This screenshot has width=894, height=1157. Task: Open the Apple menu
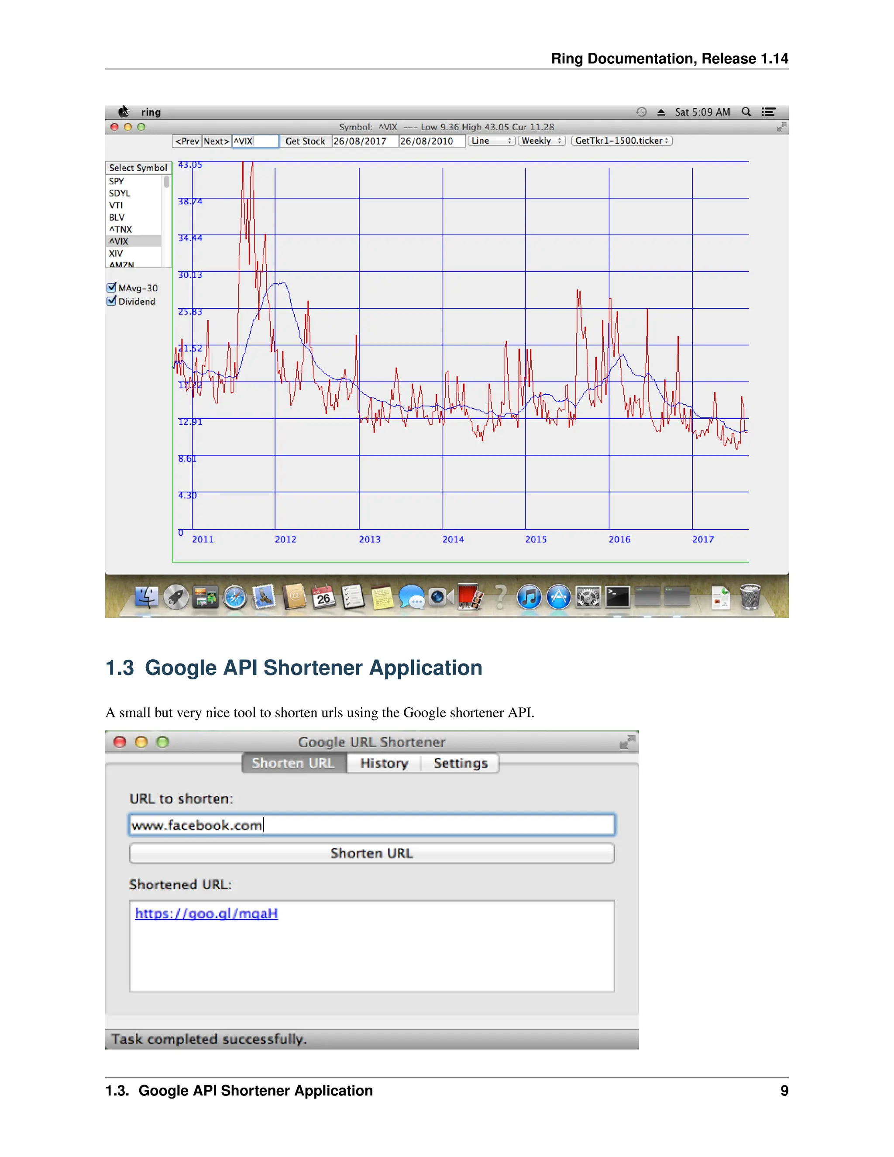click(x=124, y=111)
